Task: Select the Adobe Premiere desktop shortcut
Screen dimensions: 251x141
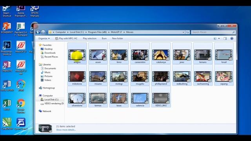Action: click(x=21, y=11)
